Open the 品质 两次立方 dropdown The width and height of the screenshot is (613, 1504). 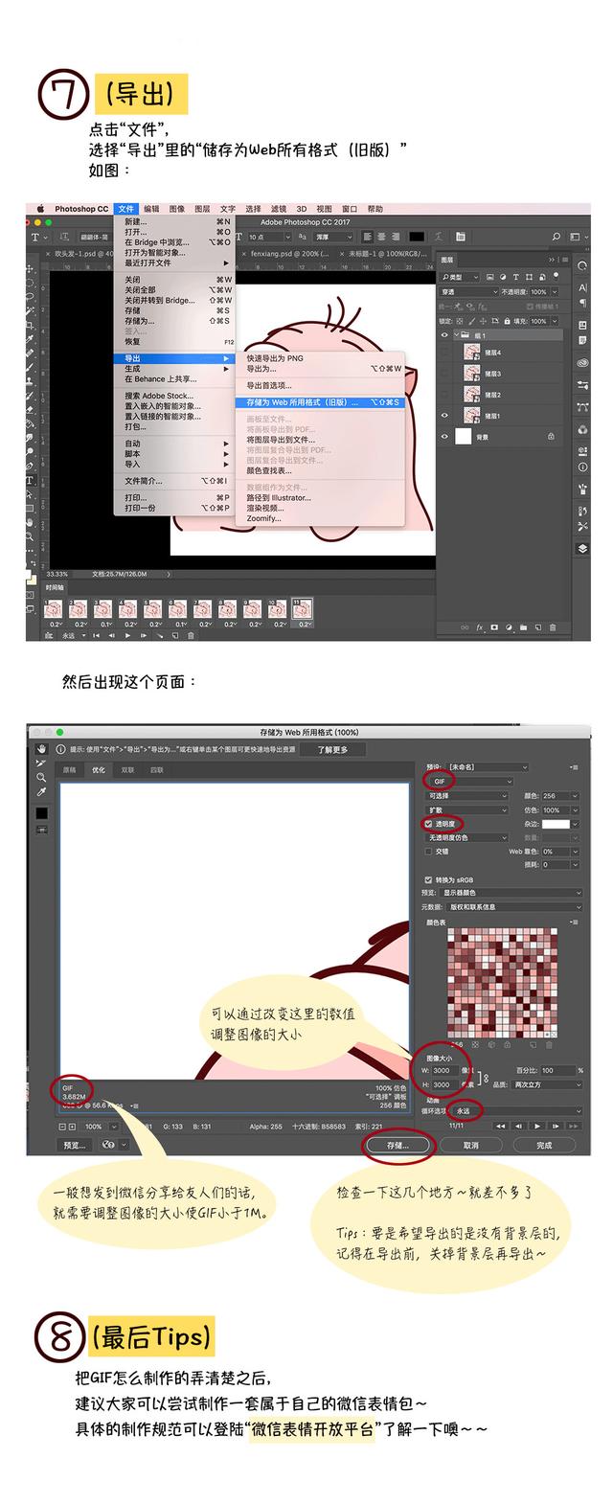coord(548,1084)
